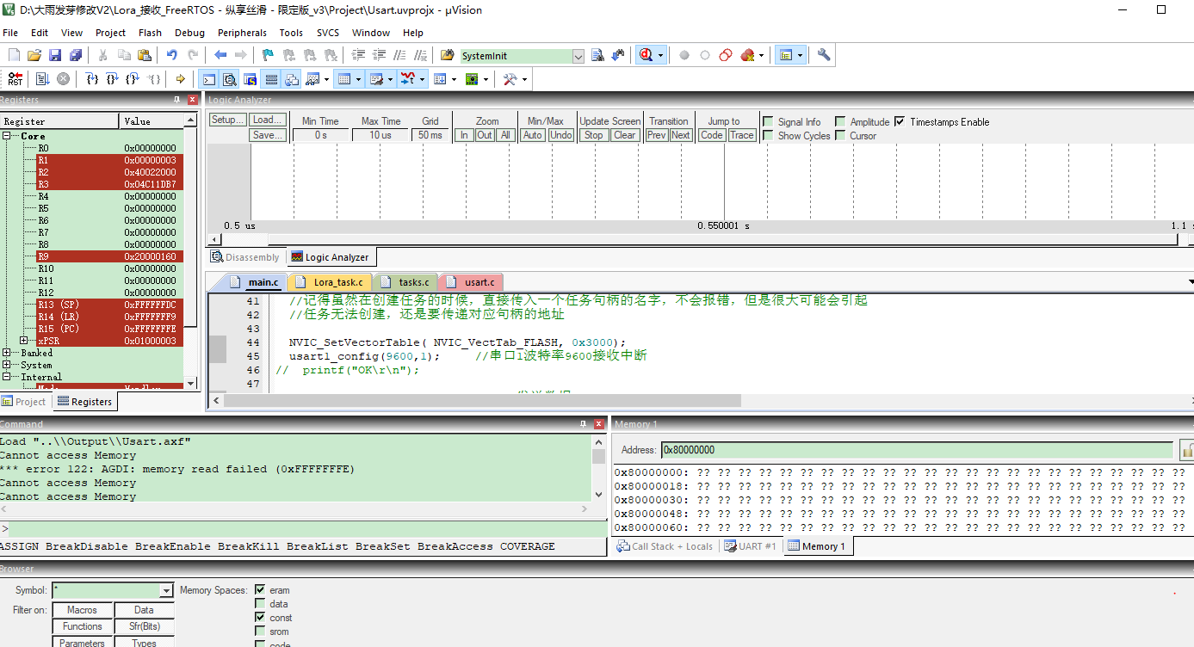Click the Save All icon

(x=75, y=55)
